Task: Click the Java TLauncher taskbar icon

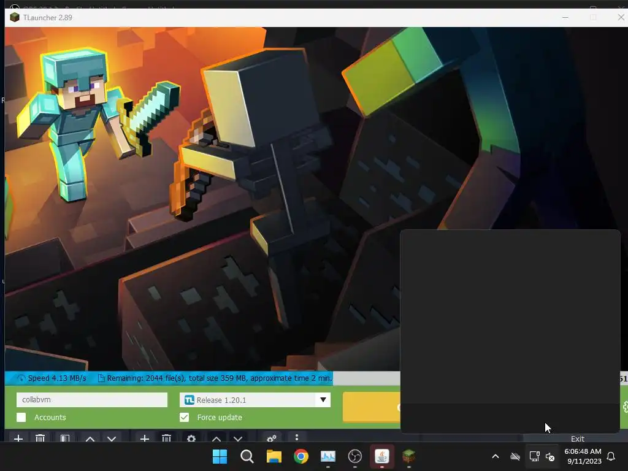Action: 381,456
